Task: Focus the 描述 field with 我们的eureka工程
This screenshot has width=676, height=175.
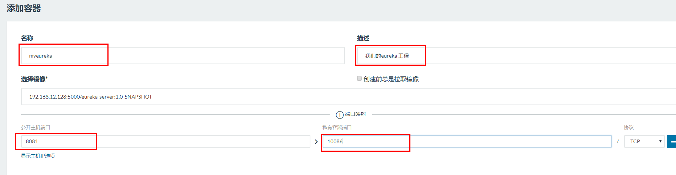Action: coord(516,56)
